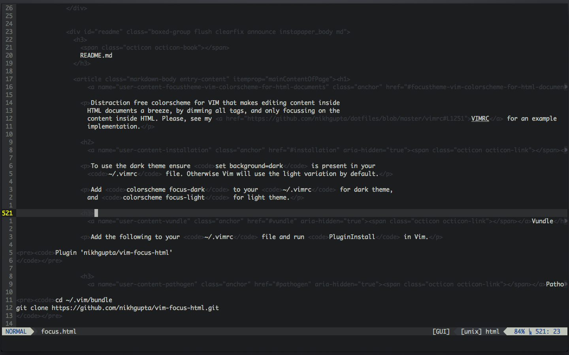Click the html filetype label in status line
The height and width of the screenshot is (355, 569).
click(x=492, y=331)
